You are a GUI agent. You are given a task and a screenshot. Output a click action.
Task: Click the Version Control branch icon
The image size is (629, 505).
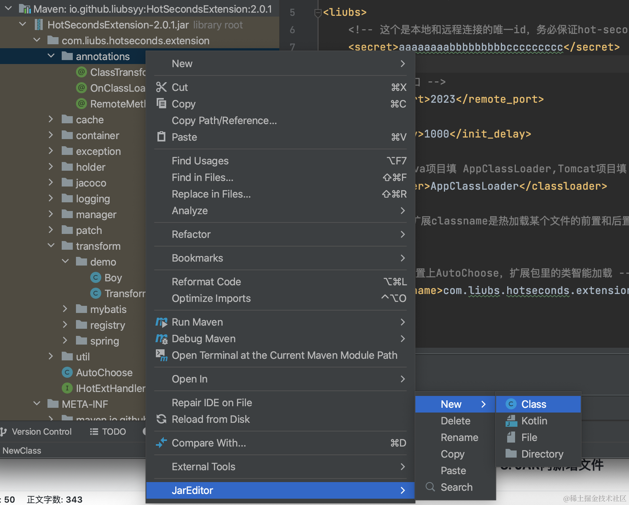coord(4,432)
